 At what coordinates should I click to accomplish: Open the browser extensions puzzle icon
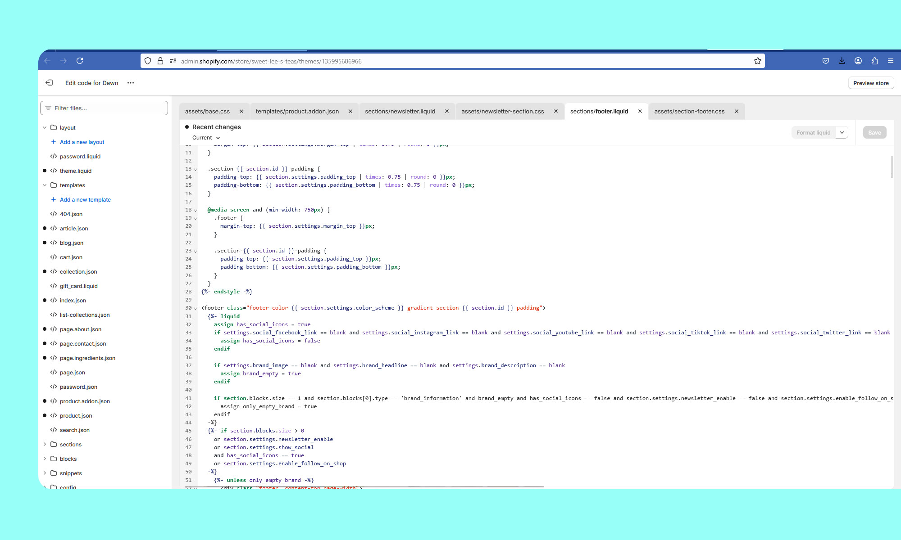(x=874, y=61)
